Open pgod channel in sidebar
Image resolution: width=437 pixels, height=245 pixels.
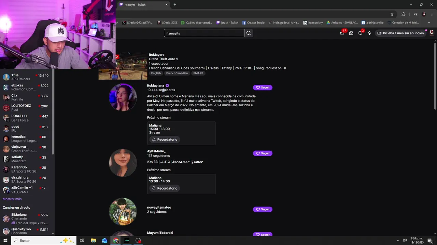[26, 128]
